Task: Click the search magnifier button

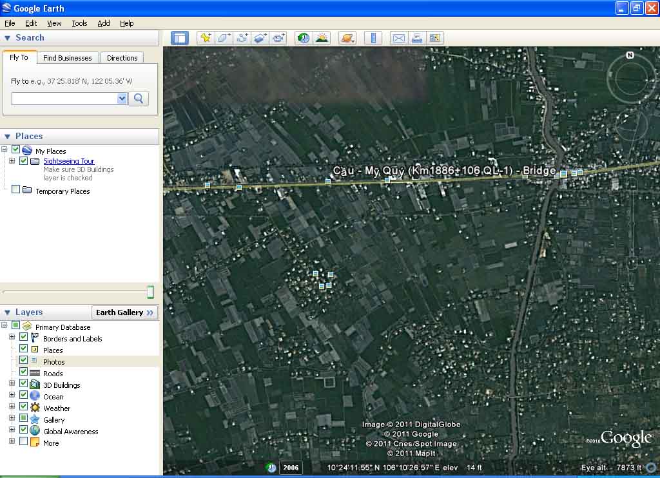Action: [139, 99]
